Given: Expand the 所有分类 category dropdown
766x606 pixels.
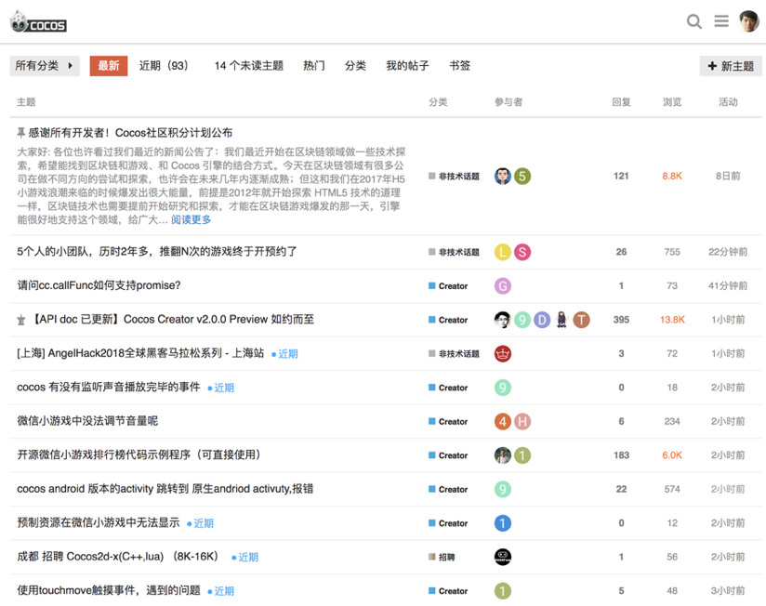Looking at the screenshot, I should point(45,66).
